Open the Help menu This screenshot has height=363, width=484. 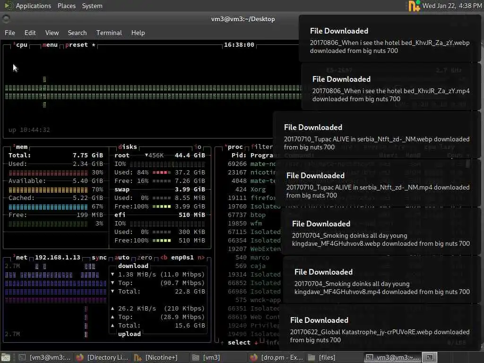[138, 33]
